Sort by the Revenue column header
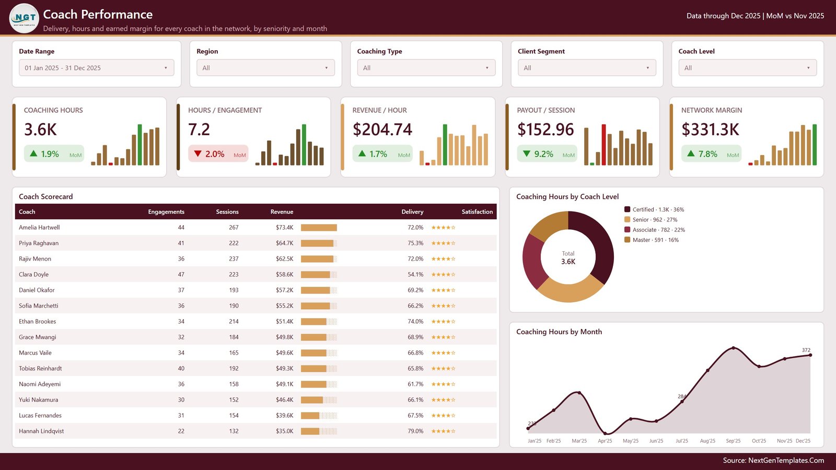Image resolution: width=836 pixels, height=470 pixels. click(282, 212)
